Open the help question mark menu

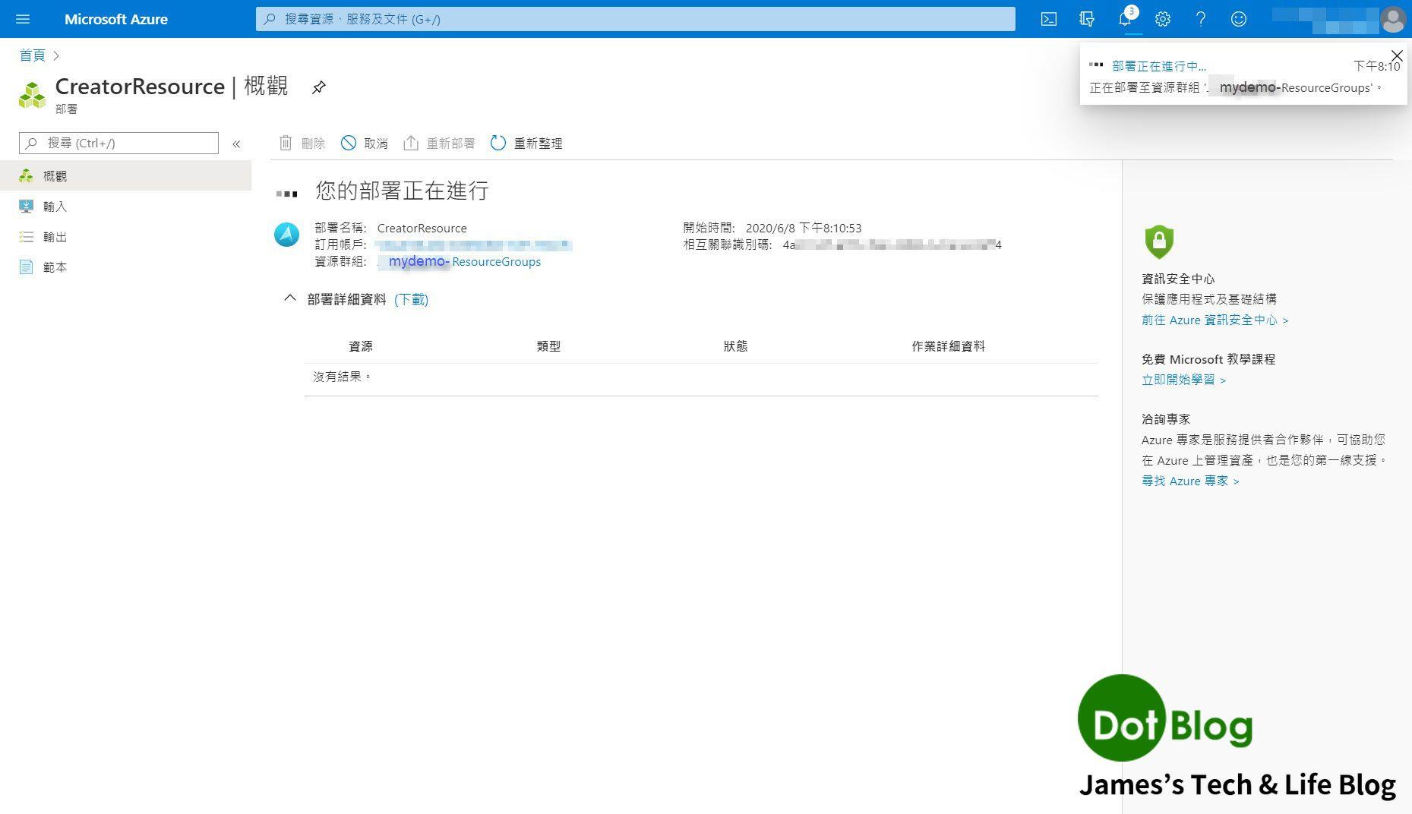click(1201, 19)
